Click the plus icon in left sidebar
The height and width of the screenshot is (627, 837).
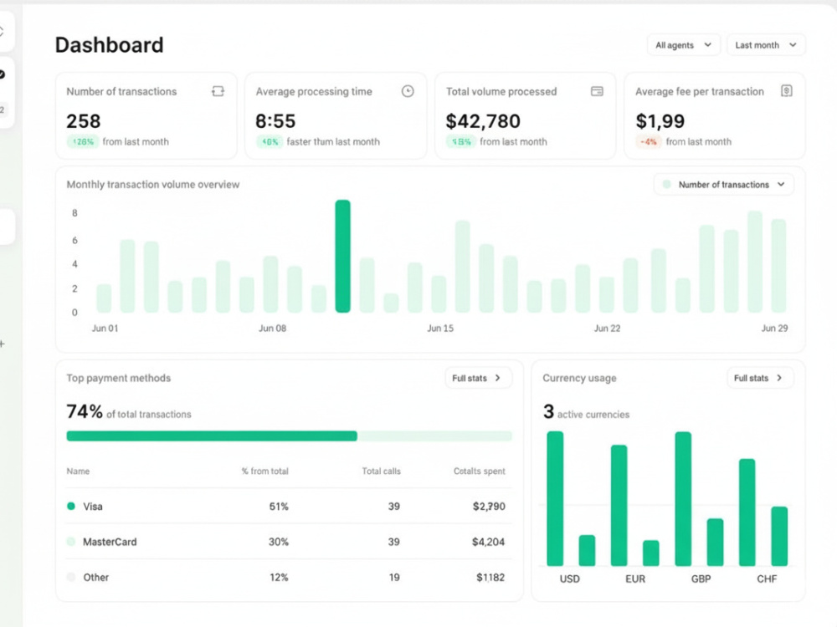coord(3,344)
